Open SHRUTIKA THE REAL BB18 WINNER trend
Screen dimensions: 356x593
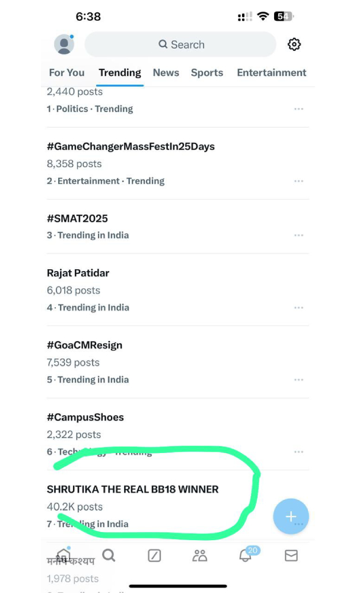[x=132, y=490]
